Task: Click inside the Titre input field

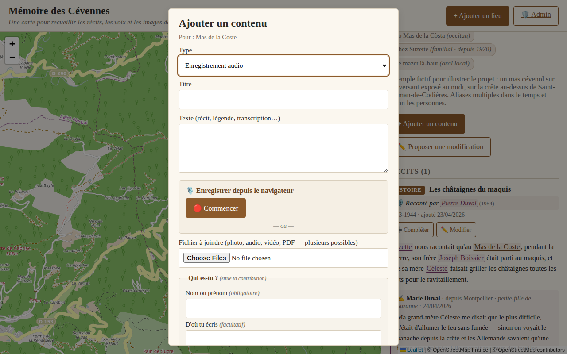Action: coord(283,99)
